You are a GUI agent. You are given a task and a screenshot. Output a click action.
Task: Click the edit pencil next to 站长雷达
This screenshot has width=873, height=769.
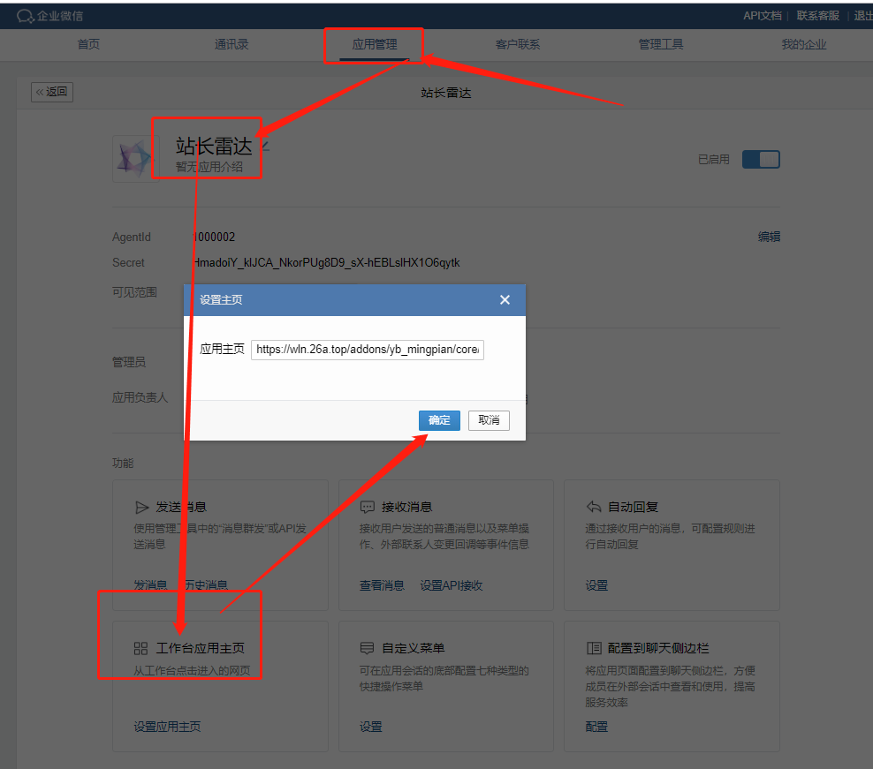266,147
